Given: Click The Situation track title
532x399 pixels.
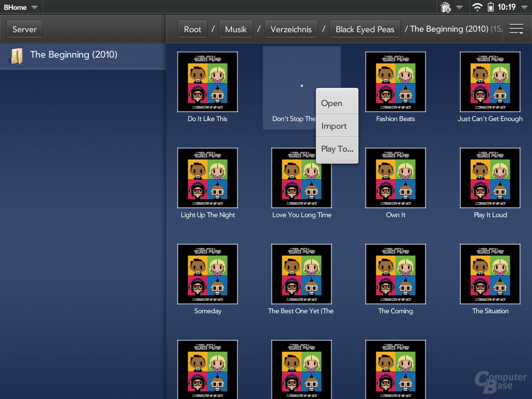Looking at the screenshot, I should (x=490, y=311).
